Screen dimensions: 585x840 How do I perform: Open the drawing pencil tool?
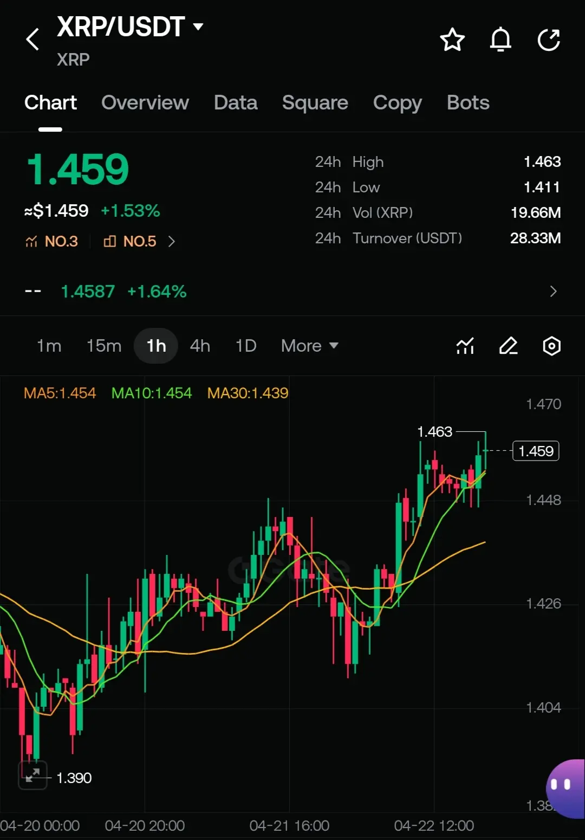(508, 346)
